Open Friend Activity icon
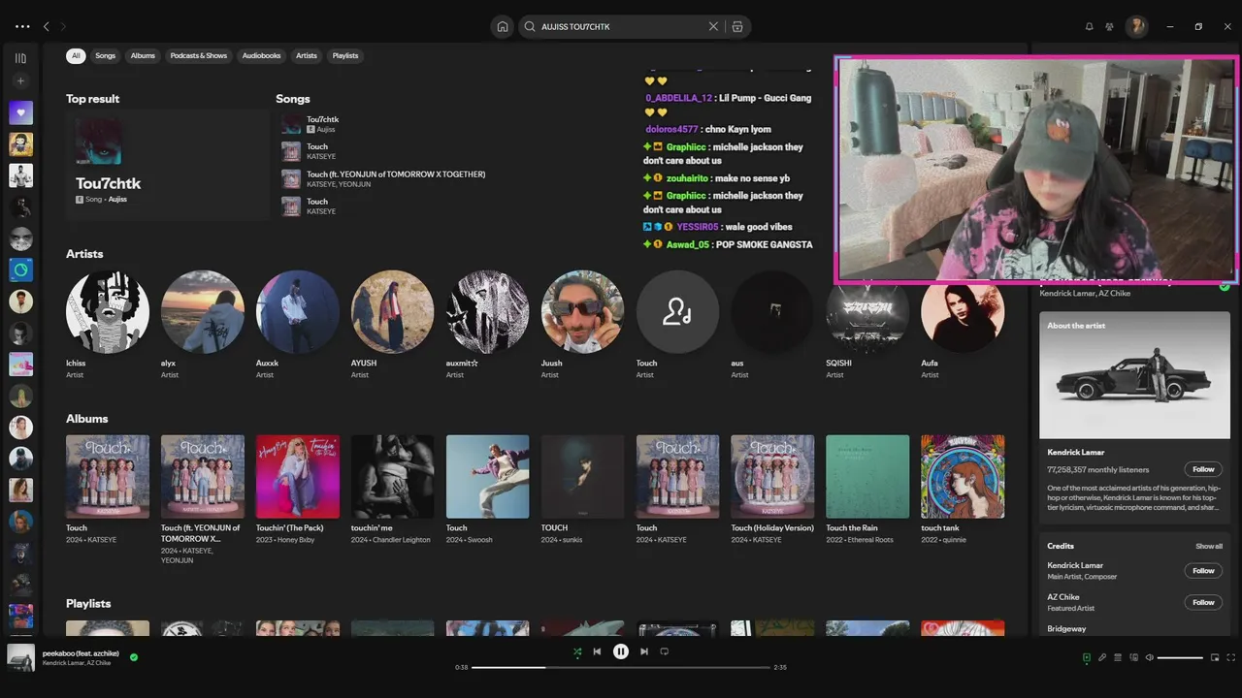 coord(1109,26)
